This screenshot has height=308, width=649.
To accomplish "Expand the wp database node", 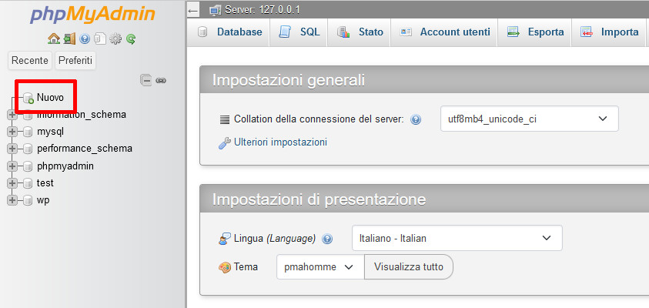I will click(12, 200).
